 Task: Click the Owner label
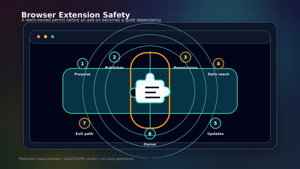tap(150, 144)
